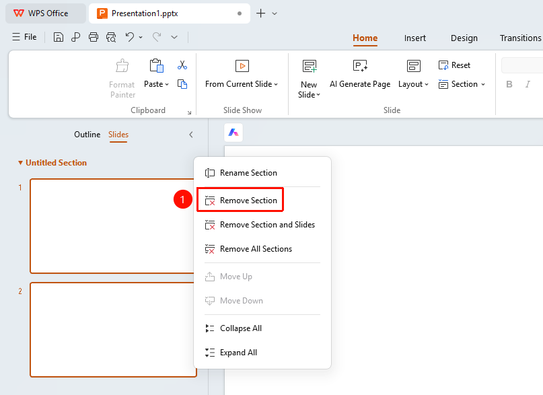543x395 pixels.
Task: Click the Save icon in quick toolbar
Action: point(58,37)
